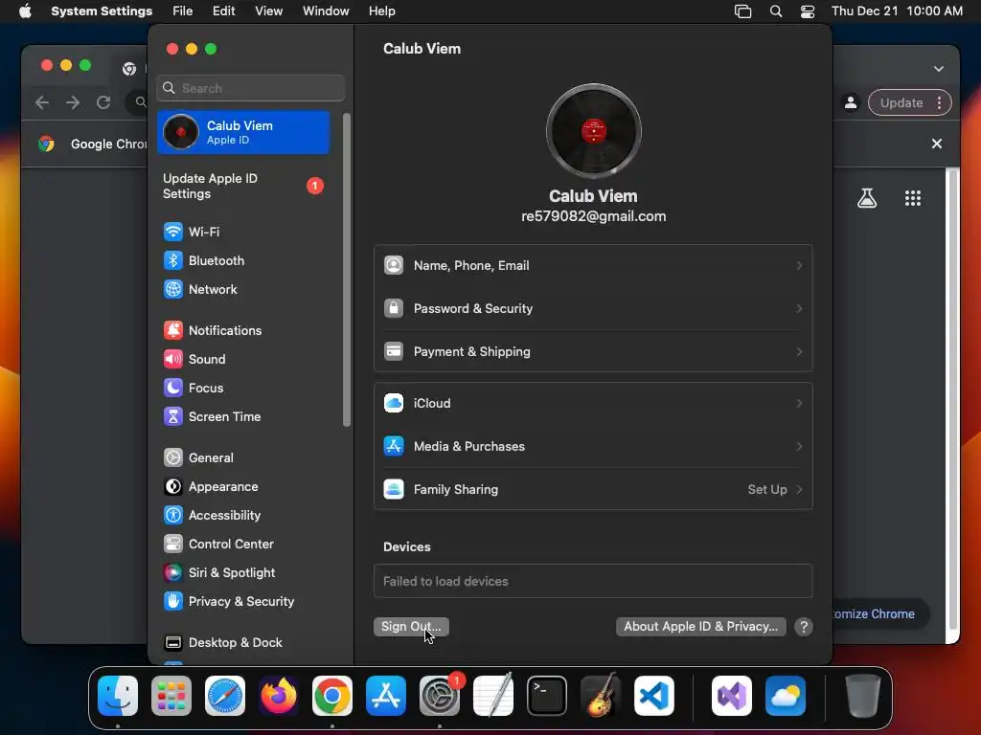Open the Edit menu
The width and height of the screenshot is (981, 735).
pyautogui.click(x=223, y=11)
